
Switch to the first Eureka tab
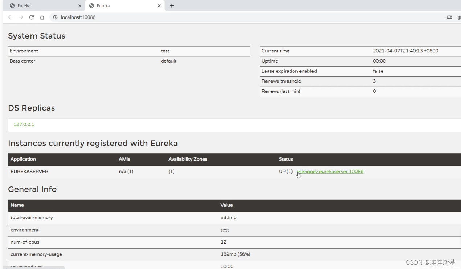(x=44, y=6)
